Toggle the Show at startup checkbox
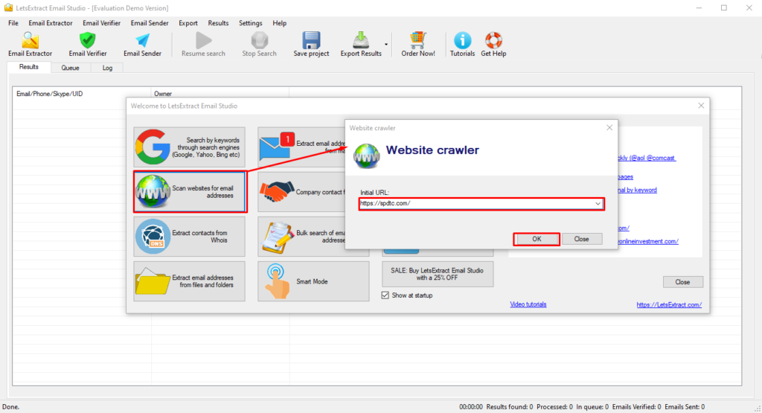The width and height of the screenshot is (762, 413). 385,295
